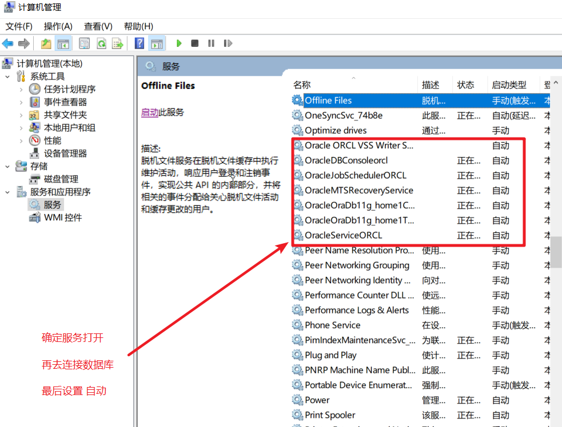562x427 pixels.
Task: Open the 操作(A) menu
Action: [x=58, y=26]
